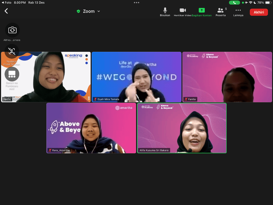Viewport: 273px width, 205px height.
Task: Tap the back arrow to leave the meeting view
Action: point(6,11)
